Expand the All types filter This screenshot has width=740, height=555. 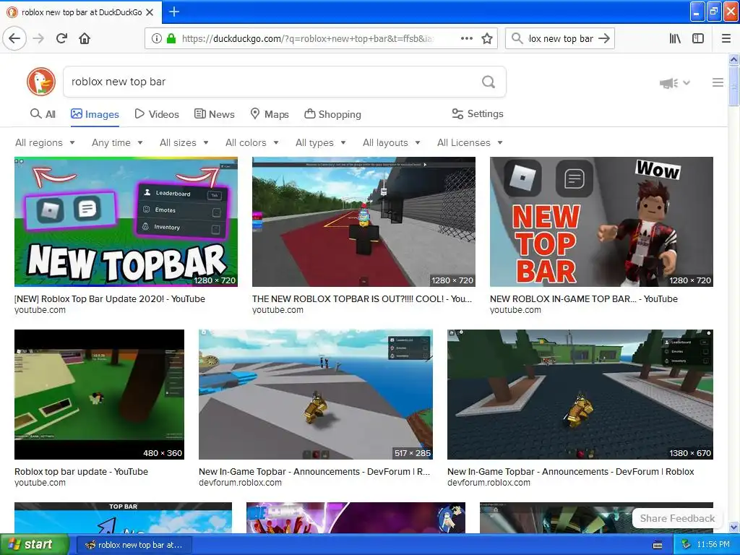(x=321, y=142)
